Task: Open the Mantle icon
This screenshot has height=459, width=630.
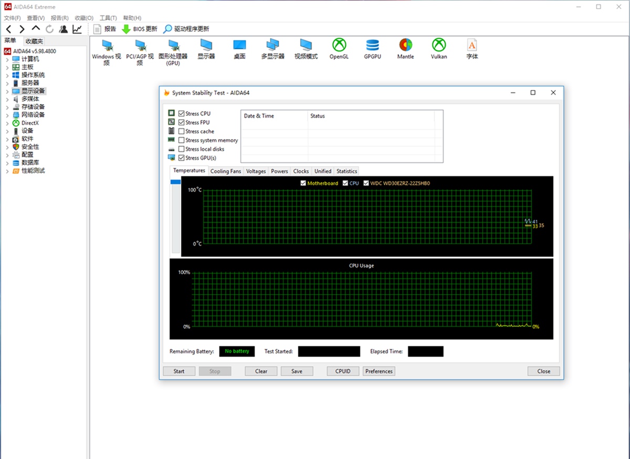Action: [405, 49]
